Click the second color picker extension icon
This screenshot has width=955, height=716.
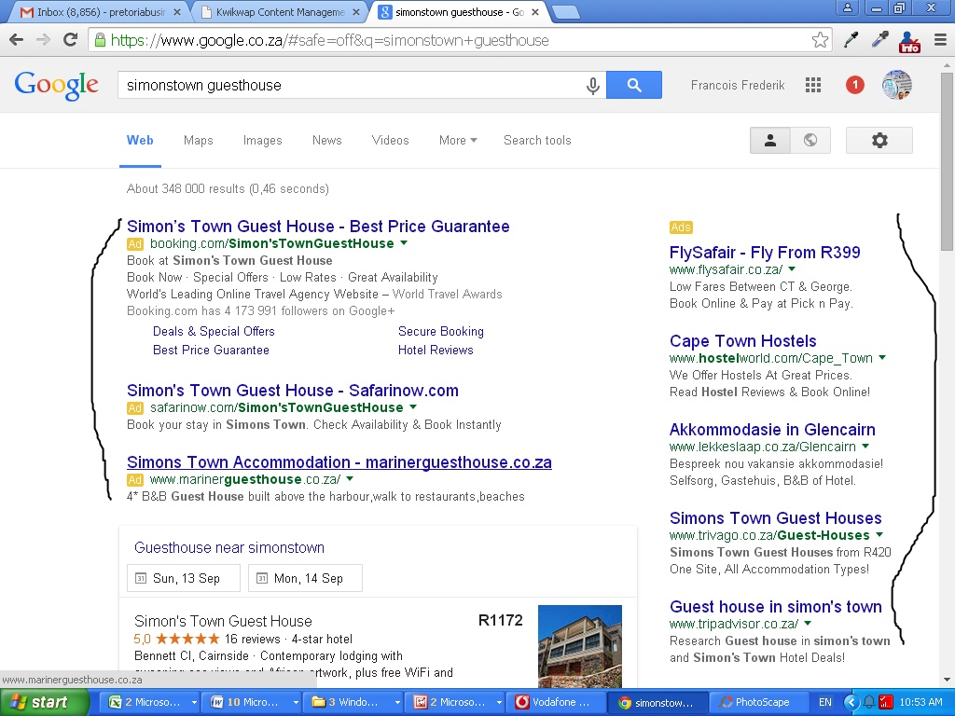pyautogui.click(x=880, y=40)
